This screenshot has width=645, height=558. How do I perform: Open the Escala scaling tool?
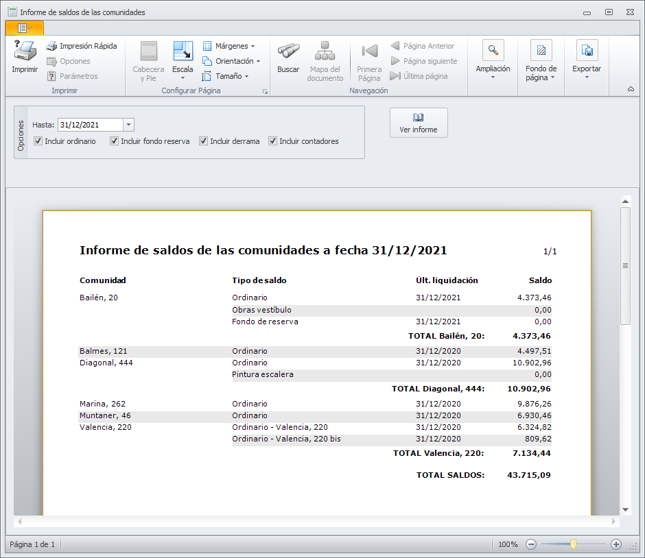point(183,52)
